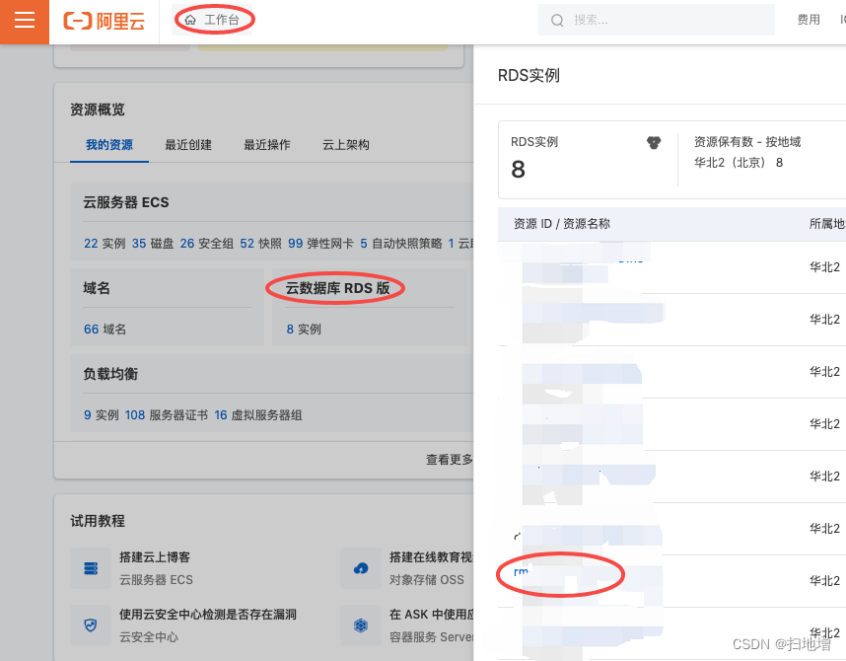Click the RDS instance count 8

tap(518, 170)
